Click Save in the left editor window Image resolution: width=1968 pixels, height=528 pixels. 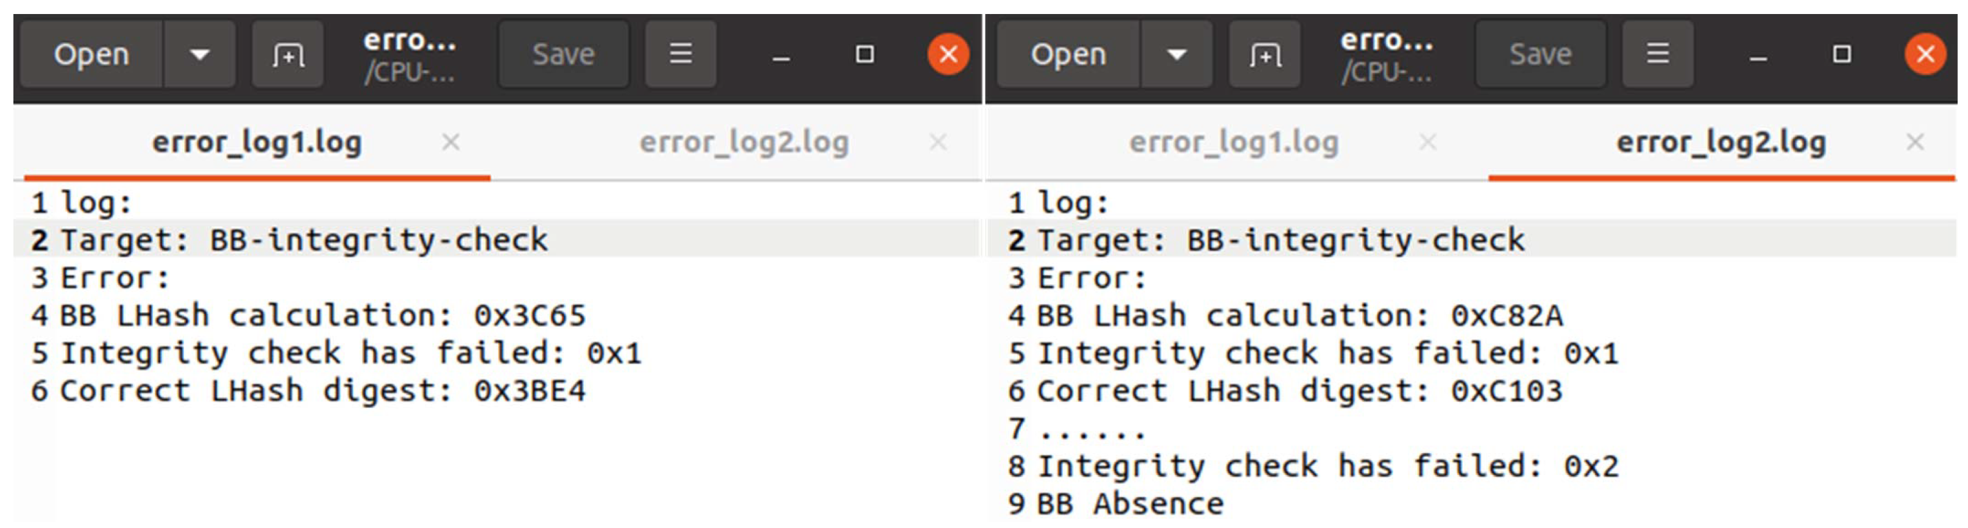coord(563,54)
